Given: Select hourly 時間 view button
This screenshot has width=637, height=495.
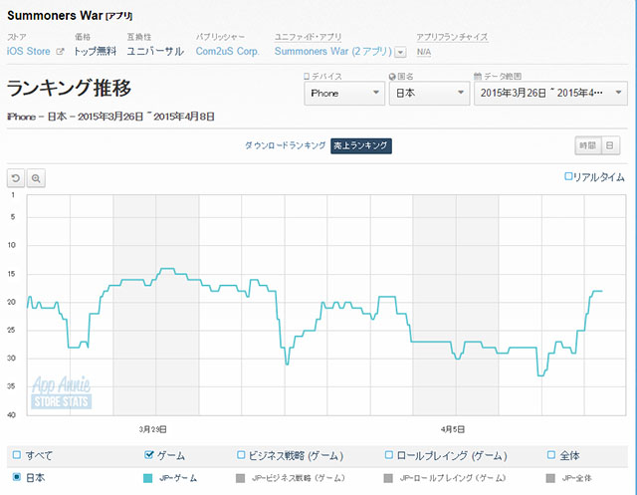Looking at the screenshot, I should click(587, 145).
